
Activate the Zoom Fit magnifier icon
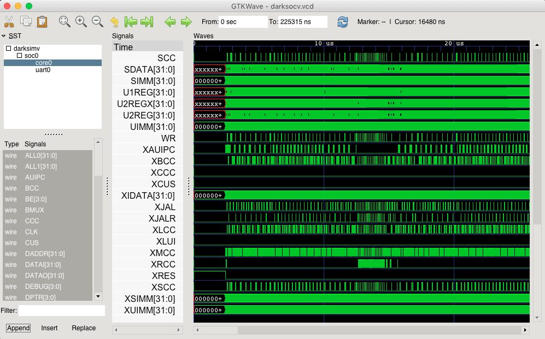tap(65, 22)
